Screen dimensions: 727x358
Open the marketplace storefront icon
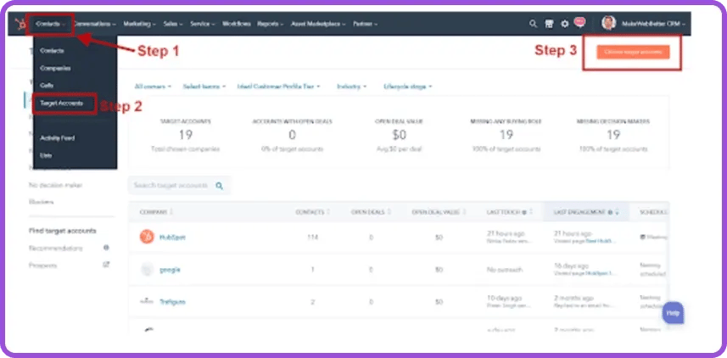[x=549, y=24]
